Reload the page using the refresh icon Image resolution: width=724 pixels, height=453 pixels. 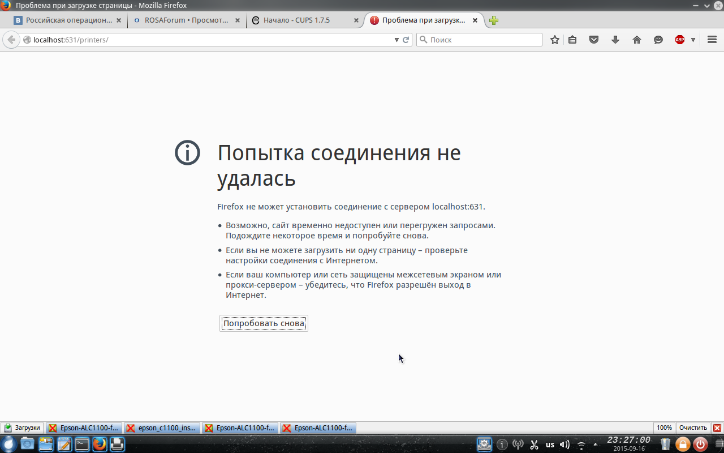(x=406, y=40)
